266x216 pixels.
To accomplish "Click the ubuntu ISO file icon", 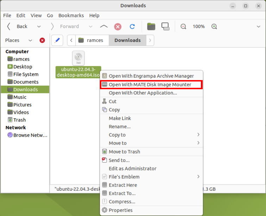I will coord(78,58).
